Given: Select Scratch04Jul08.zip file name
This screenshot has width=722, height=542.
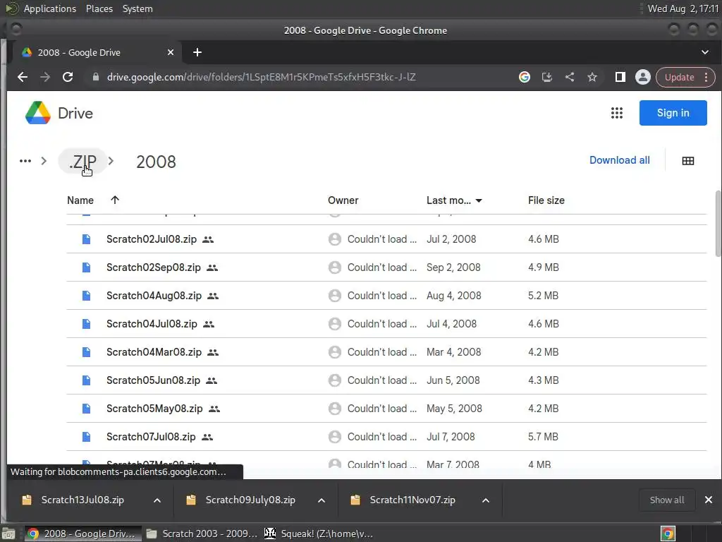Looking at the screenshot, I should 152,324.
